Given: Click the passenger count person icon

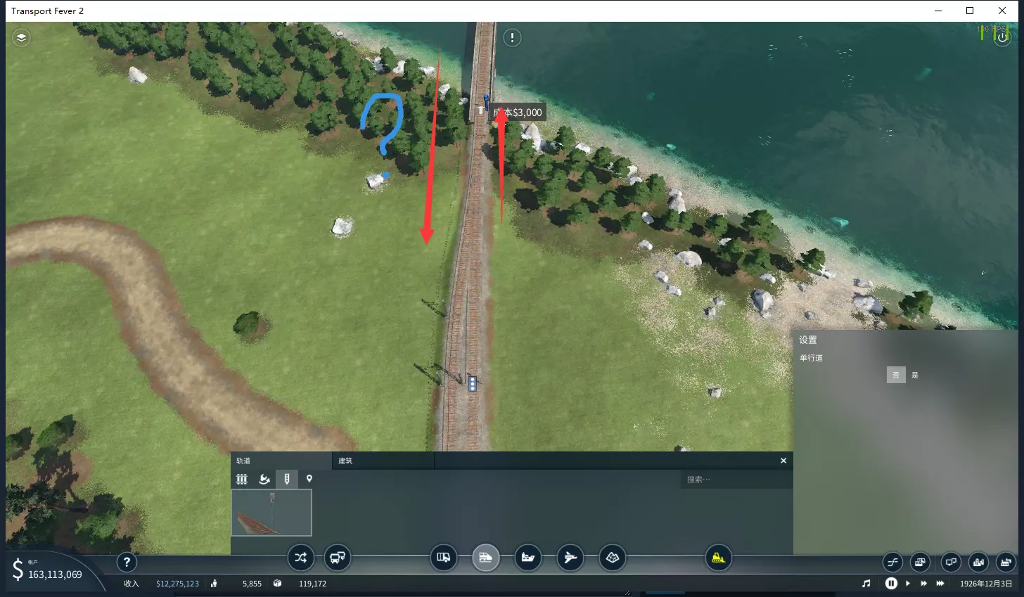Looking at the screenshot, I should point(214,583).
